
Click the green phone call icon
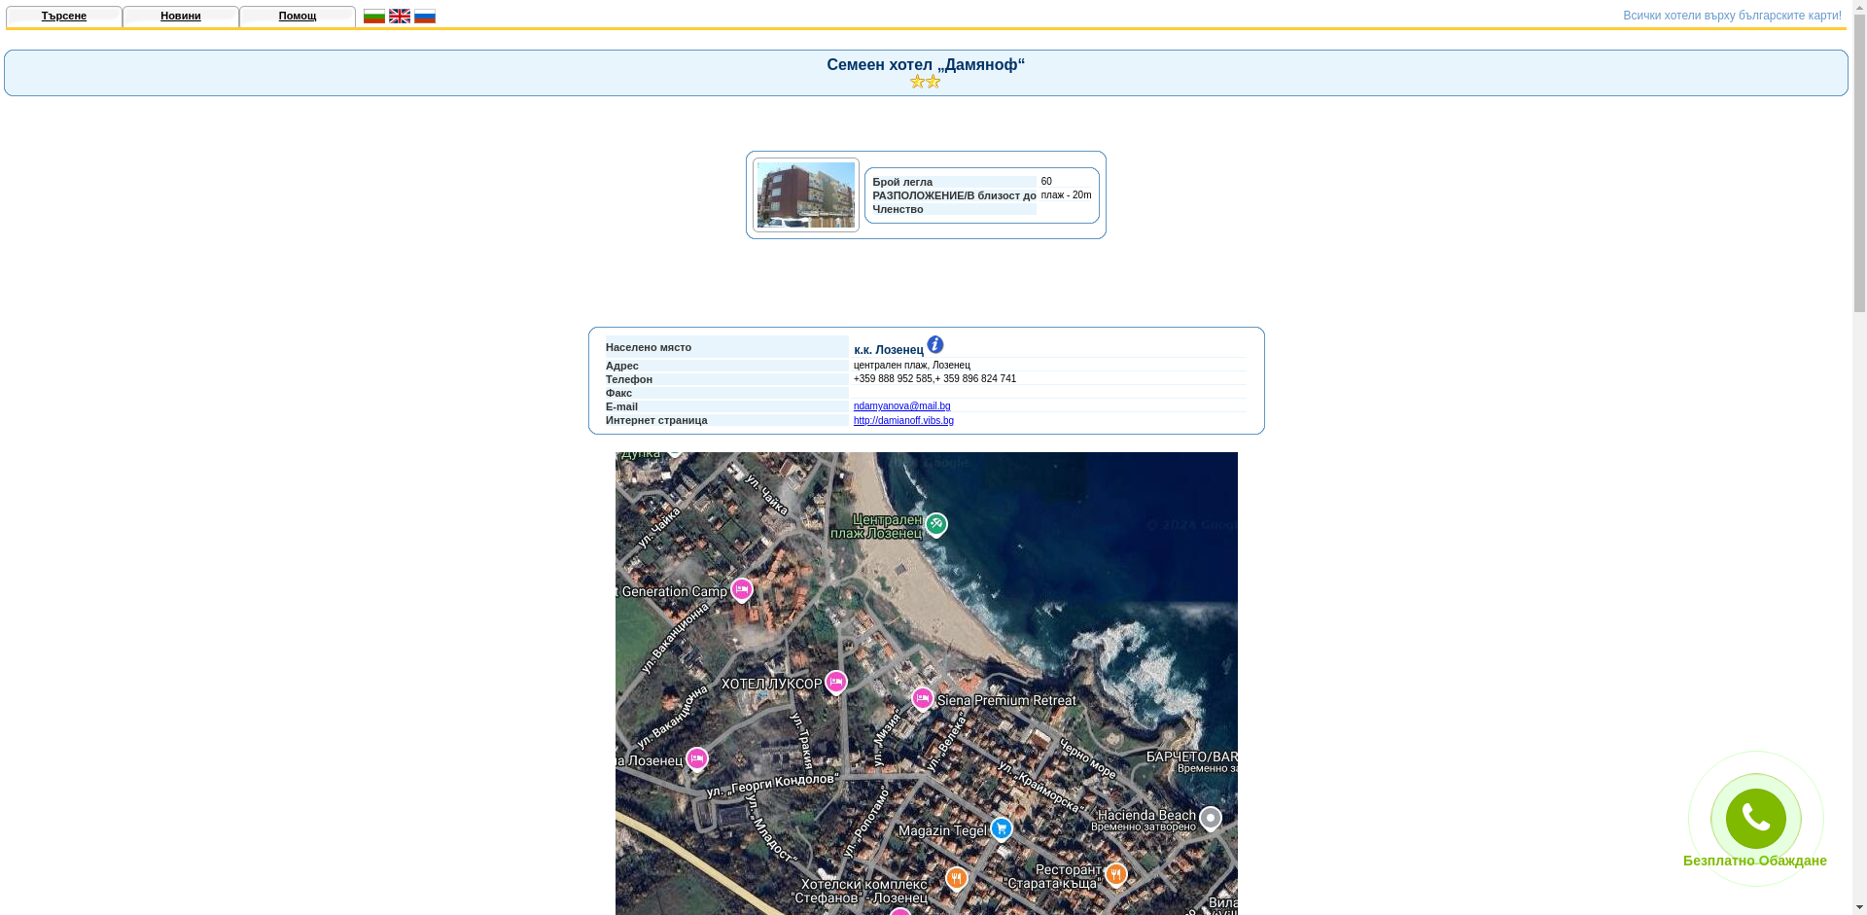tap(1755, 819)
